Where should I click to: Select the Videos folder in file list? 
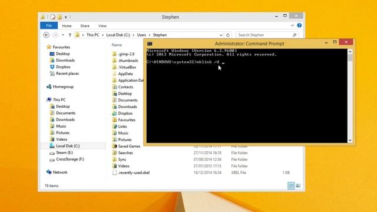pyautogui.click(x=124, y=166)
